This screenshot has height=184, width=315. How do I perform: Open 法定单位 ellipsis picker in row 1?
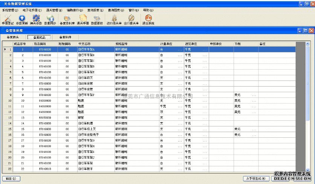pos(205,50)
